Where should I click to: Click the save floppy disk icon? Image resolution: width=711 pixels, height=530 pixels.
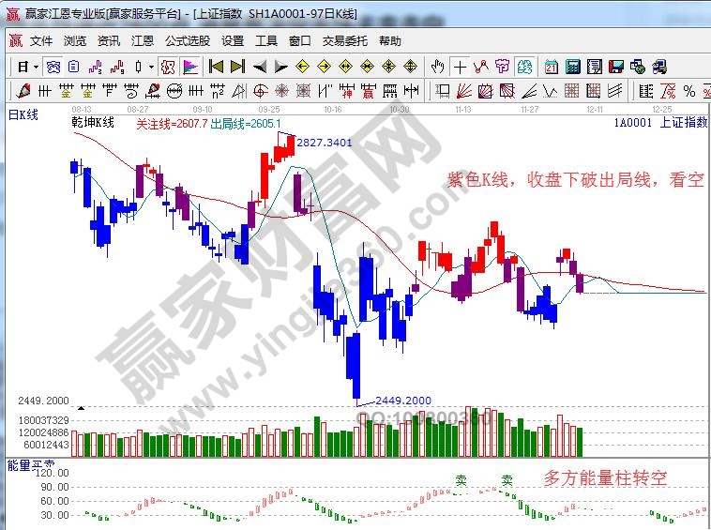[616, 67]
